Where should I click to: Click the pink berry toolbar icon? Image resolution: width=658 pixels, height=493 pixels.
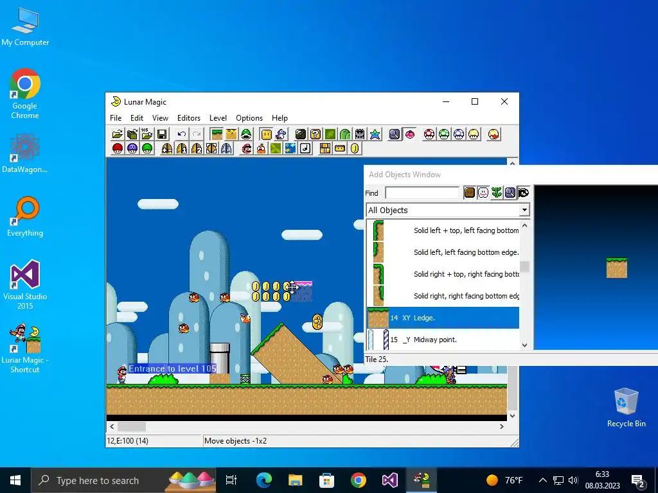(409, 134)
